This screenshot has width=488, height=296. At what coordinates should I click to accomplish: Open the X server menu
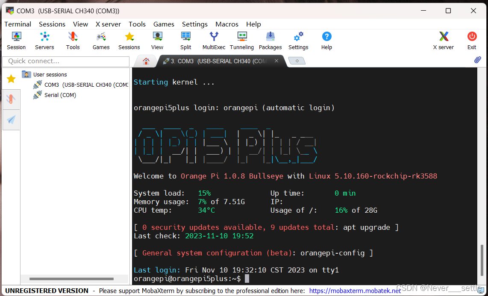point(108,24)
